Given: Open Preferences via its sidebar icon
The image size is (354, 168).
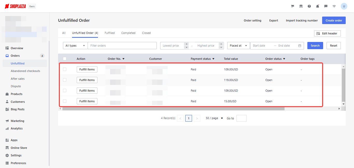Looking at the screenshot, I should 7,163.
